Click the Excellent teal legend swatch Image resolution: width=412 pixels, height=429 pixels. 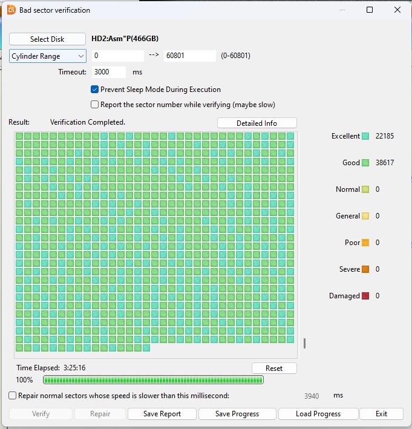point(365,136)
